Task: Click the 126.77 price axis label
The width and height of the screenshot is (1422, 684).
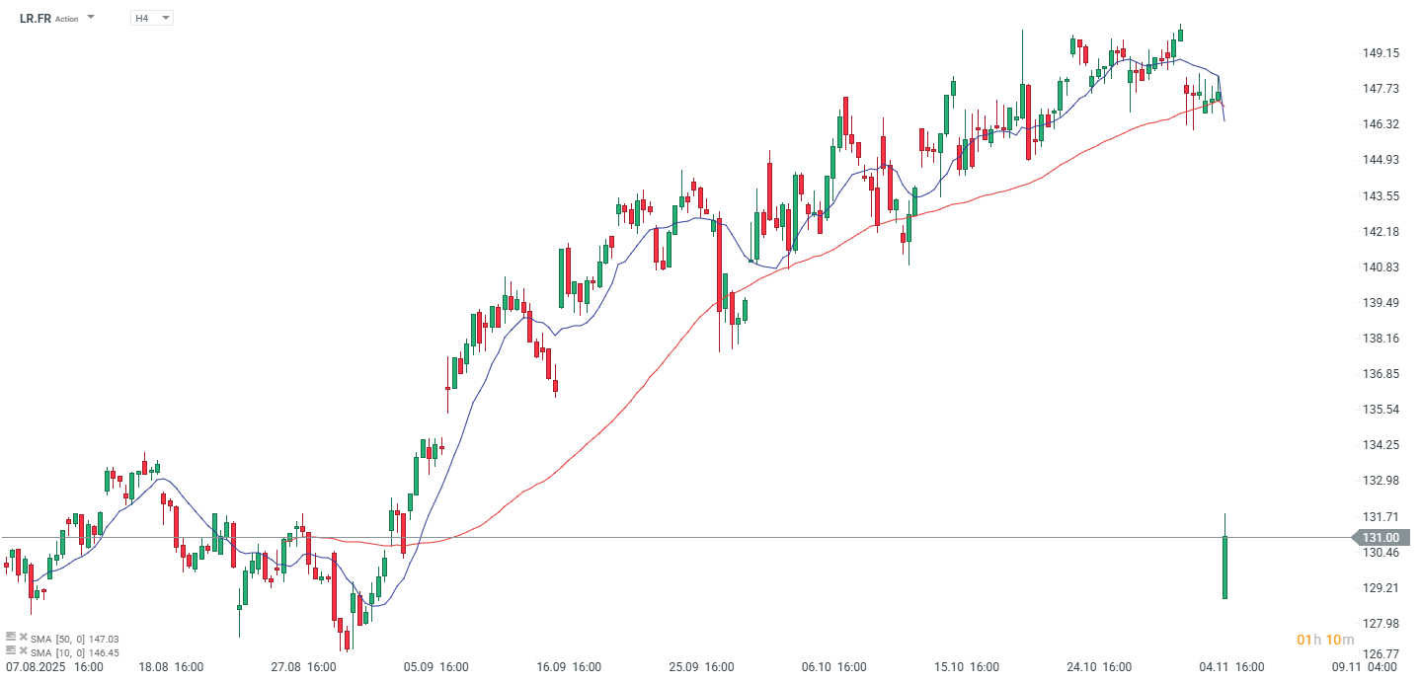Action: coord(1380,653)
